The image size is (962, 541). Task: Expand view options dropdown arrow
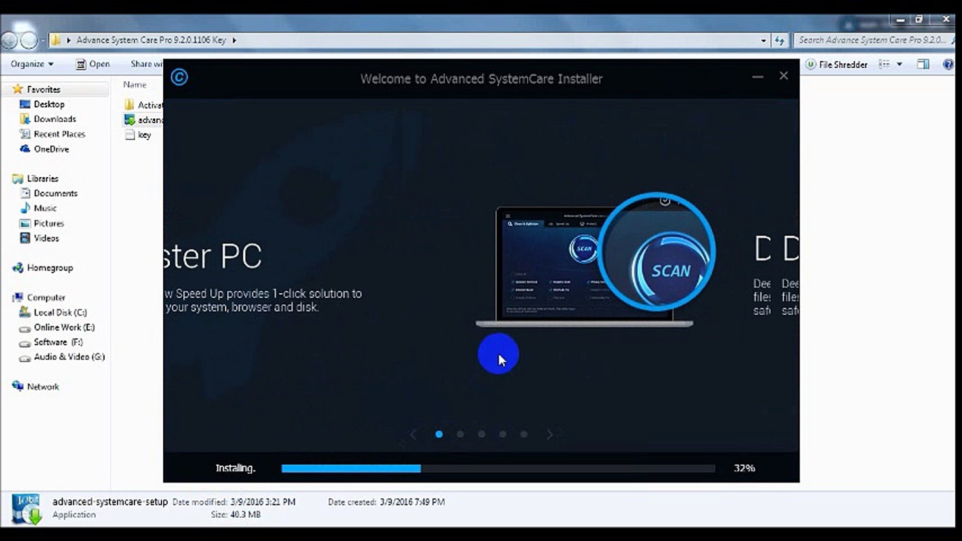[x=899, y=64]
